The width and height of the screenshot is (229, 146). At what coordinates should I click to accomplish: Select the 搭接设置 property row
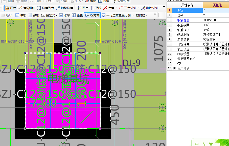point(188,54)
